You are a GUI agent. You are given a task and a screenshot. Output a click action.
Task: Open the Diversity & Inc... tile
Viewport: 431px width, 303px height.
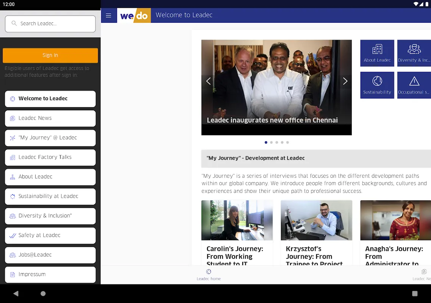pyautogui.click(x=414, y=53)
